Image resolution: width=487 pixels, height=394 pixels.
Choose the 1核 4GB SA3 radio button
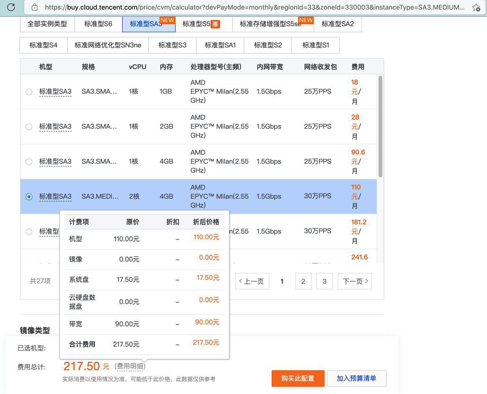click(x=29, y=162)
